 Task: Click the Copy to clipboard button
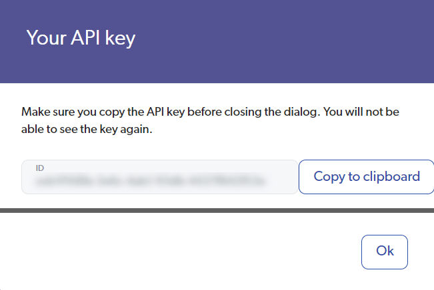[x=366, y=177]
